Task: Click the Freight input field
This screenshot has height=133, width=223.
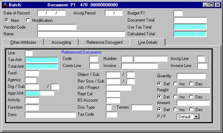Action: click(x=193, y=90)
